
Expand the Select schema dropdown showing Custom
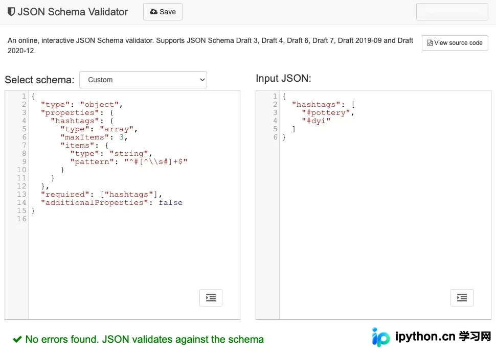coord(143,80)
